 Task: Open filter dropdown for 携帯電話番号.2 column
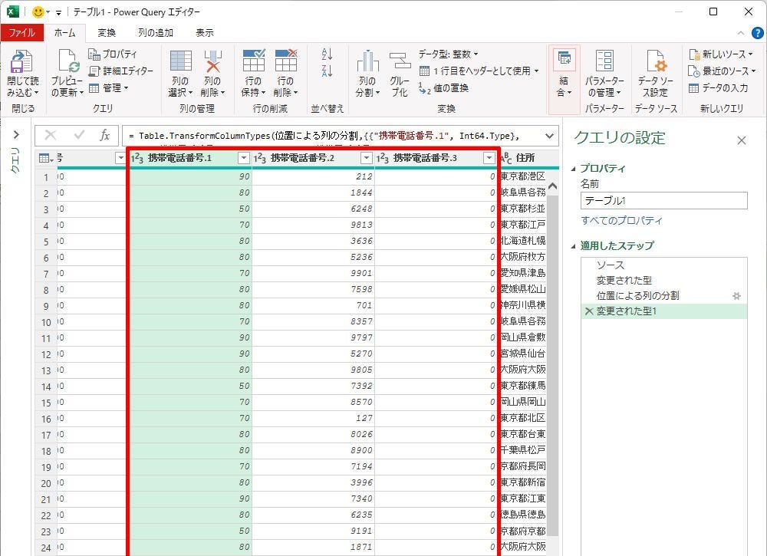pos(367,158)
